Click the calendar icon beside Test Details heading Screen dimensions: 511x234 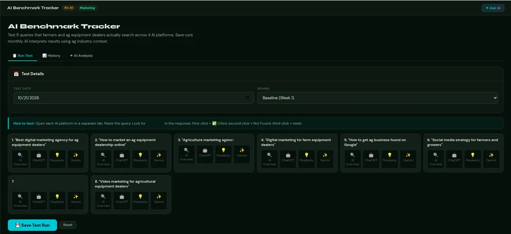point(16,74)
